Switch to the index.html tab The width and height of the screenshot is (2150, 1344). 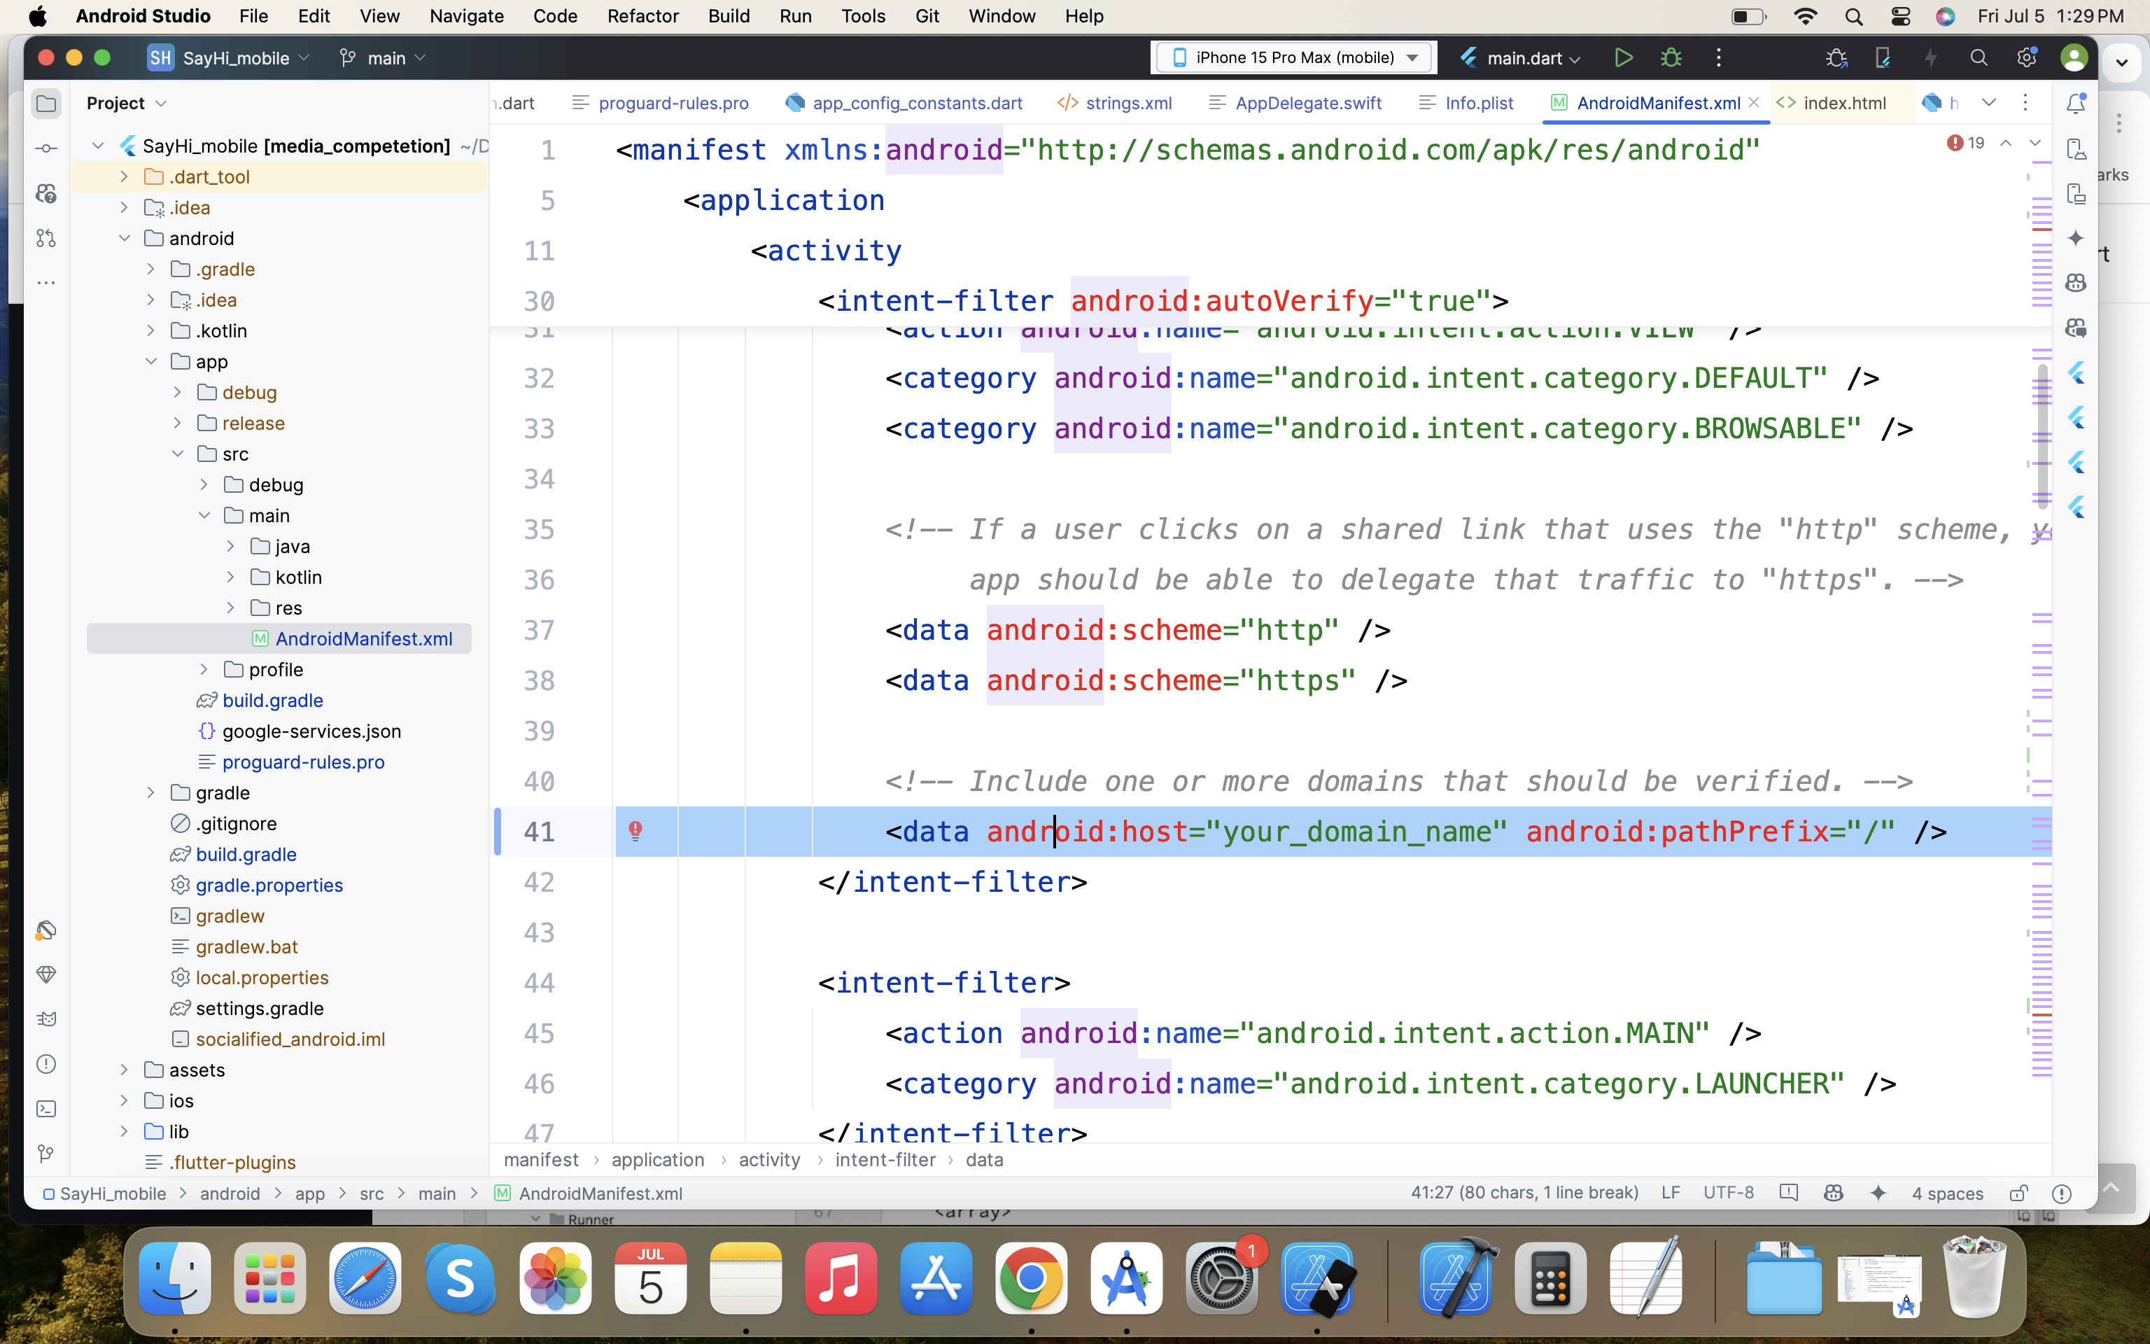pyautogui.click(x=1831, y=103)
